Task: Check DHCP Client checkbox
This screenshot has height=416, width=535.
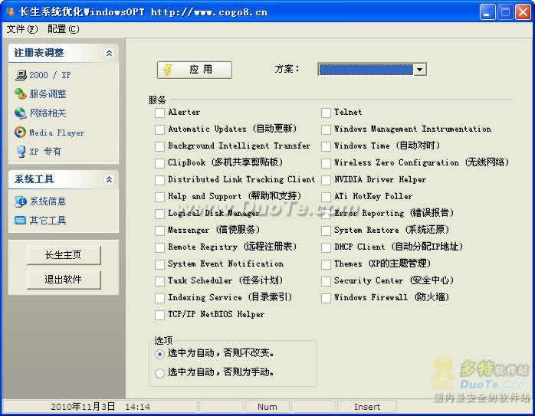Action: point(327,247)
